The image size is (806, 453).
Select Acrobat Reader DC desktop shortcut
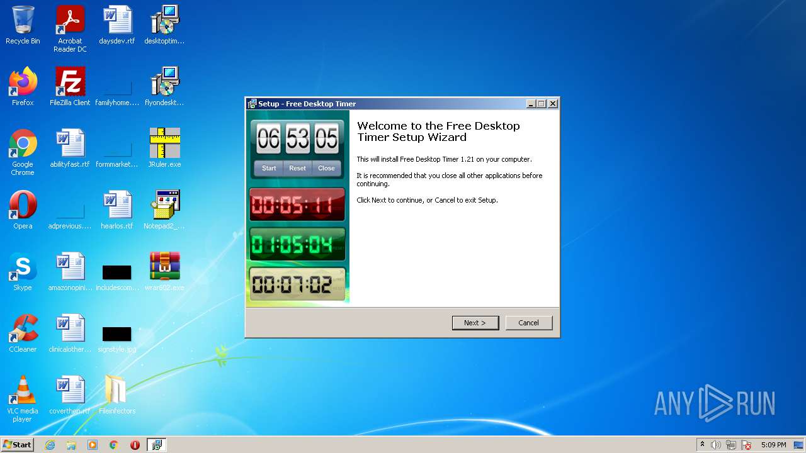pos(70,29)
